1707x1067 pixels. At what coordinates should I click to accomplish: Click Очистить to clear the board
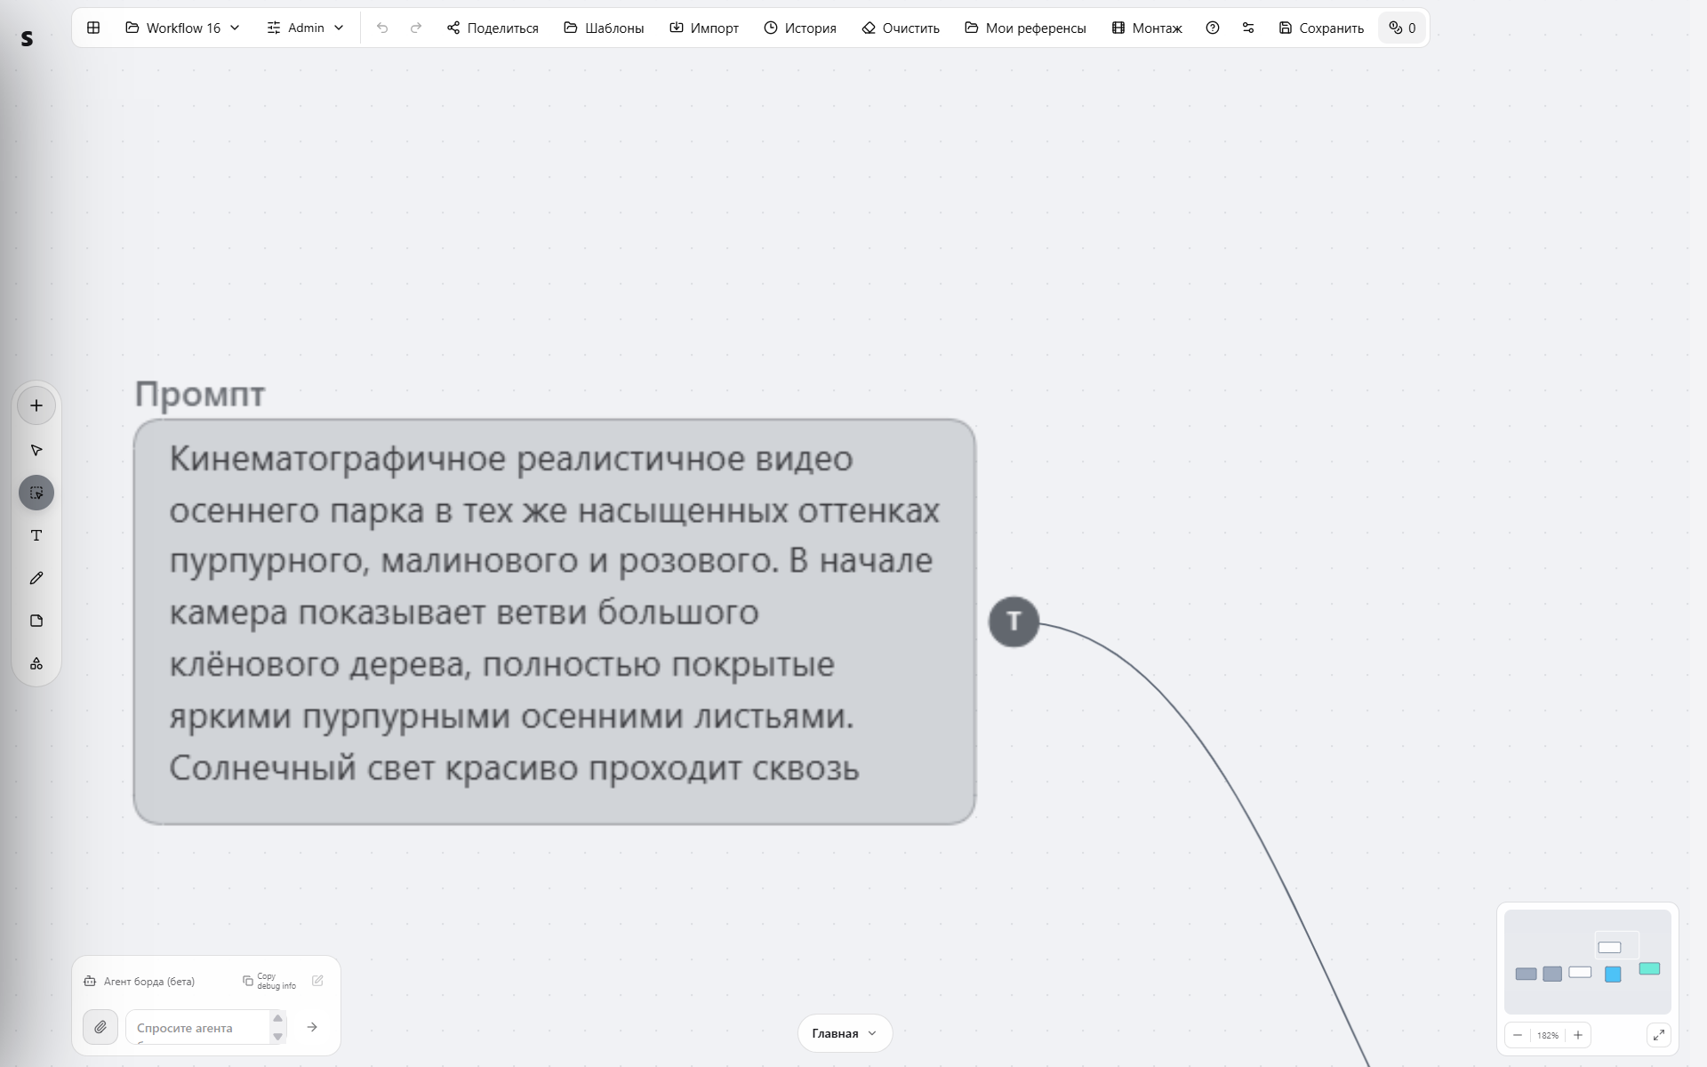pos(901,28)
